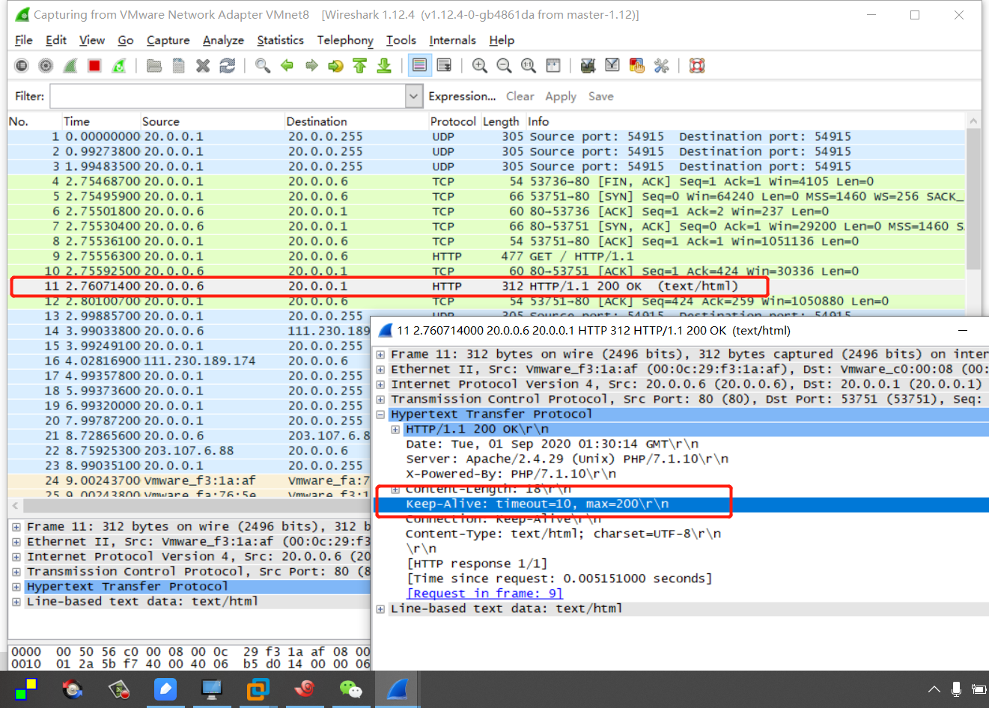Image resolution: width=989 pixels, height=708 pixels.
Task: Expand Line-based text data in main details pane
Action: click(x=16, y=602)
